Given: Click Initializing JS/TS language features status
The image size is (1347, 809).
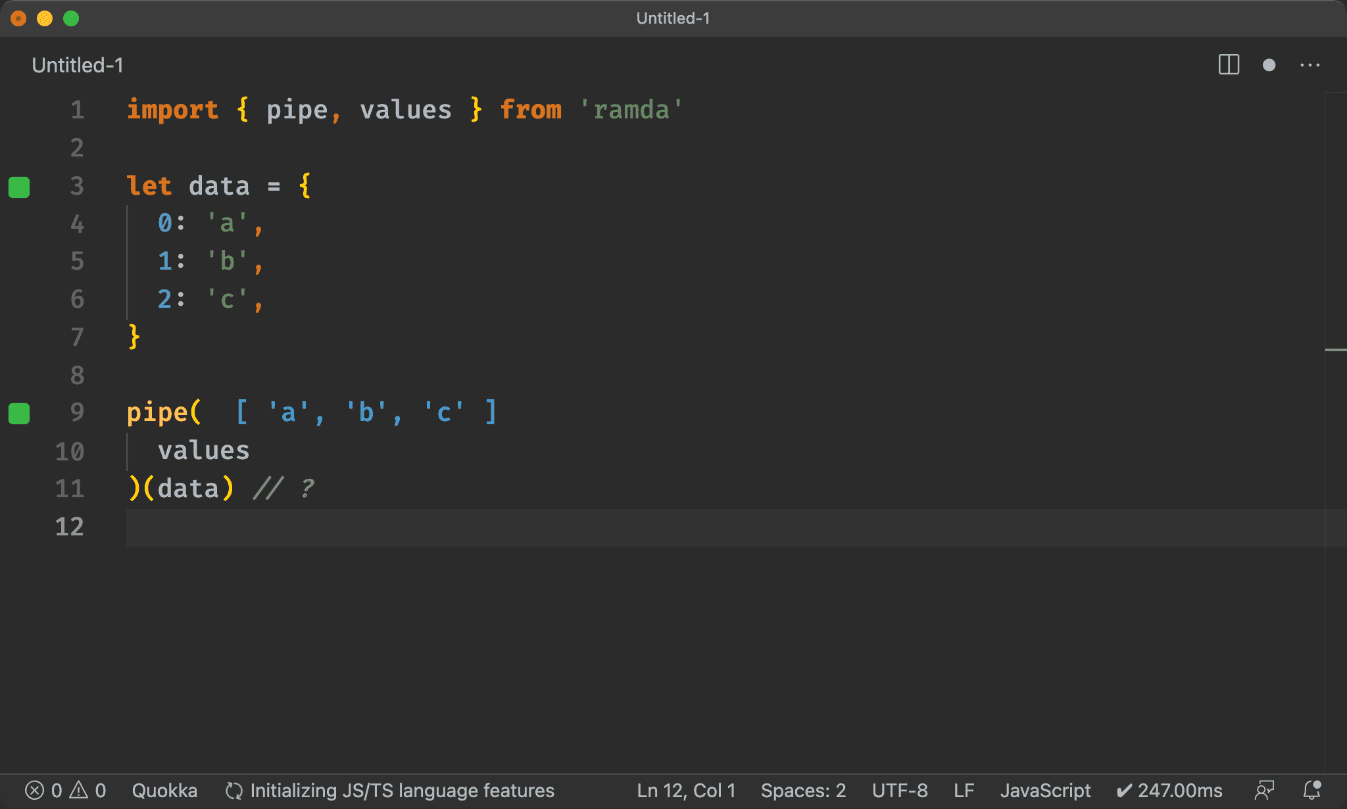Looking at the screenshot, I should pos(390,790).
